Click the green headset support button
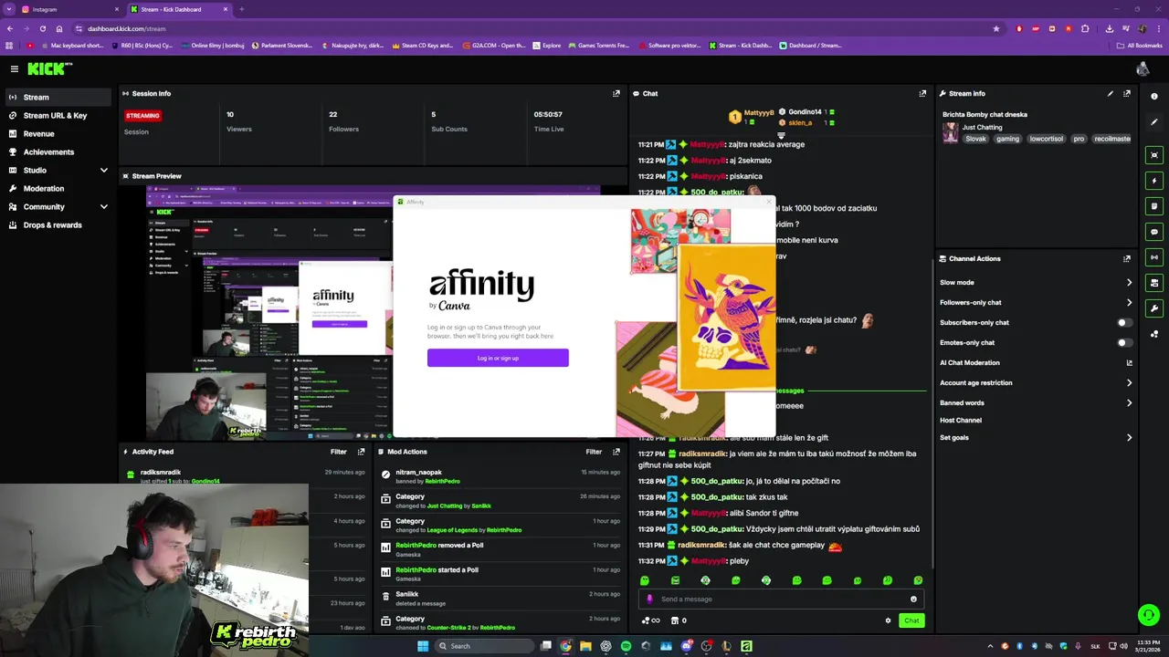This screenshot has height=657, width=1169. pos(1149,615)
